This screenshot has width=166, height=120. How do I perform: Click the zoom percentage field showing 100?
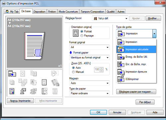97,70
